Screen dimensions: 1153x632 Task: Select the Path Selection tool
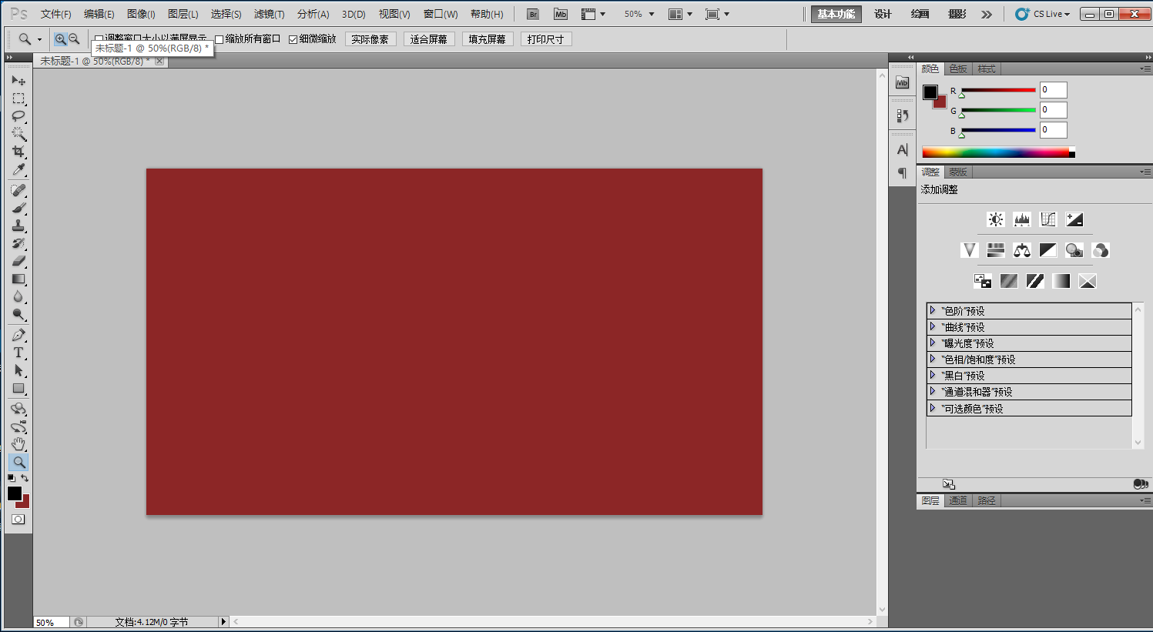click(x=18, y=370)
